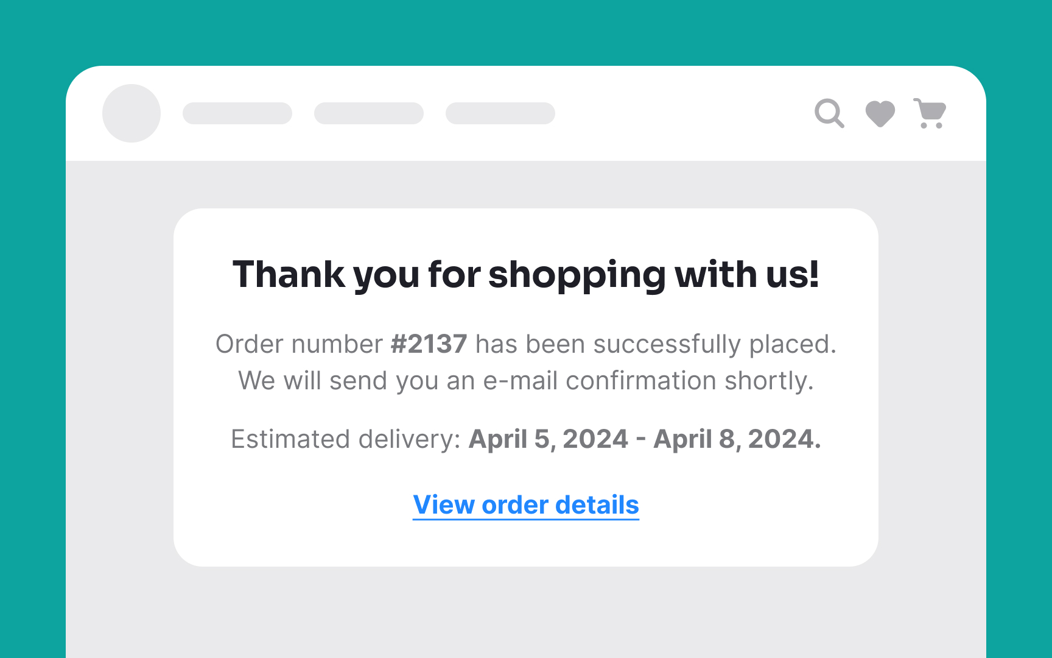The height and width of the screenshot is (658, 1052).
Task: Open the wishlist heart icon
Action: tap(880, 113)
